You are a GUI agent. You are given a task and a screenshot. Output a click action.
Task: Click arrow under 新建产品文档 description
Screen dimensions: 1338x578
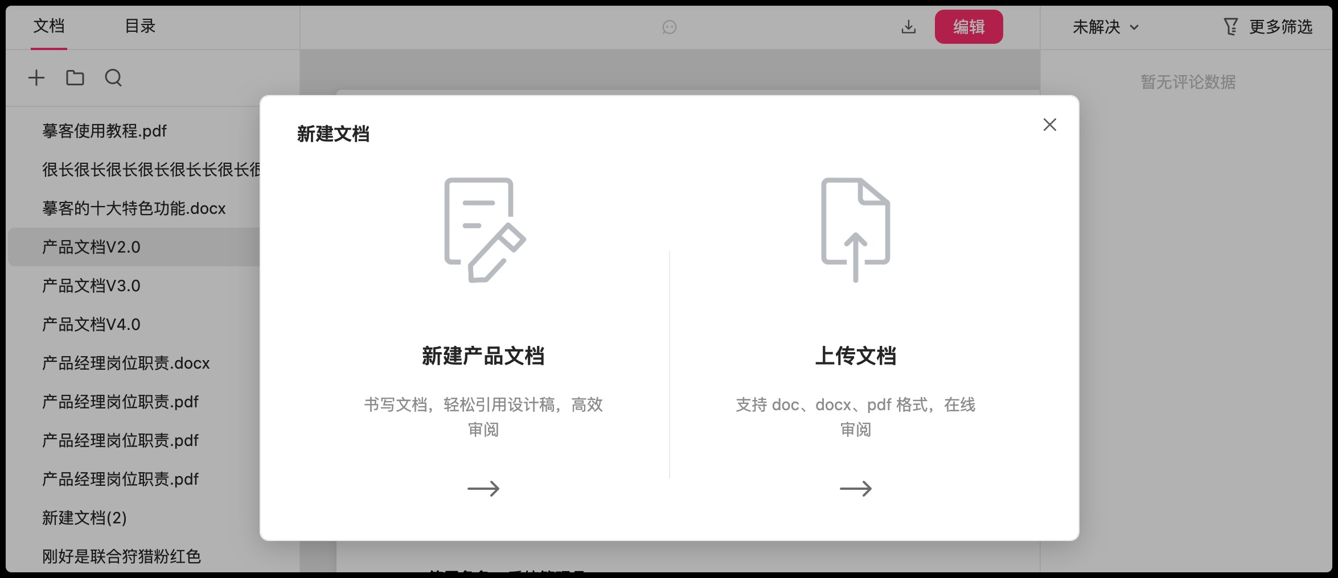[483, 489]
